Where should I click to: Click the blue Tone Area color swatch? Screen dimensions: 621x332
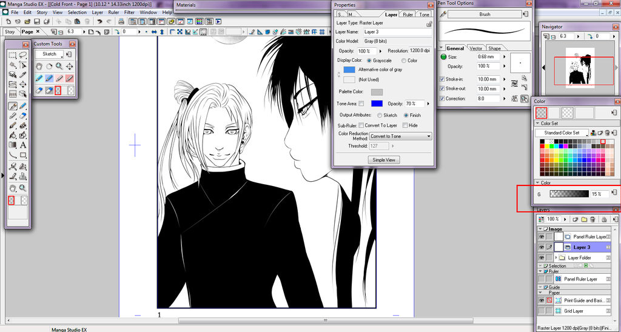377,104
